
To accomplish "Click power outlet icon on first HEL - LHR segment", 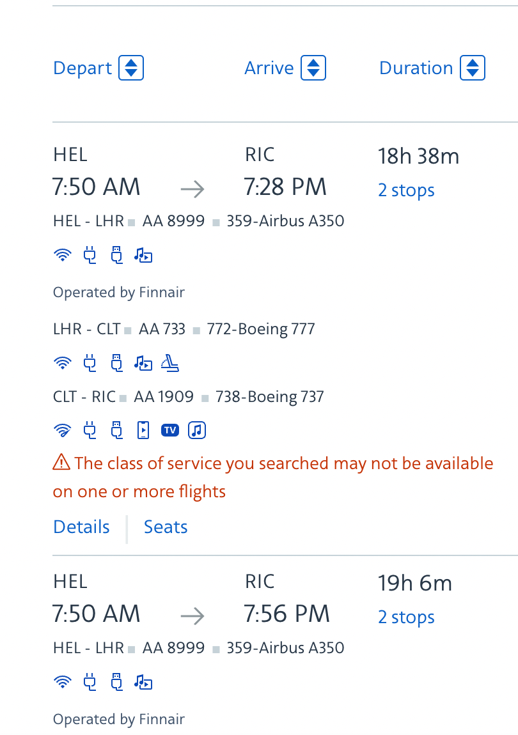I will 90,256.
